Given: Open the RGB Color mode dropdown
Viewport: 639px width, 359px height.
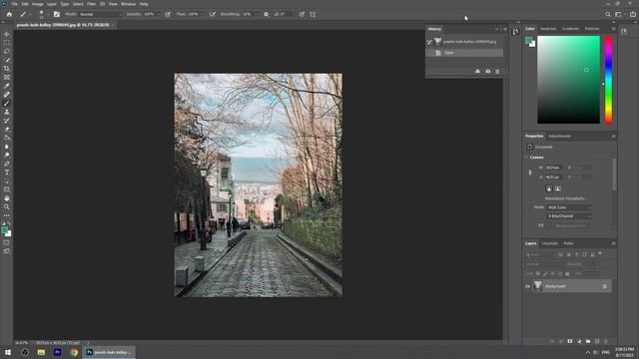Looking at the screenshot, I should click(x=569, y=207).
